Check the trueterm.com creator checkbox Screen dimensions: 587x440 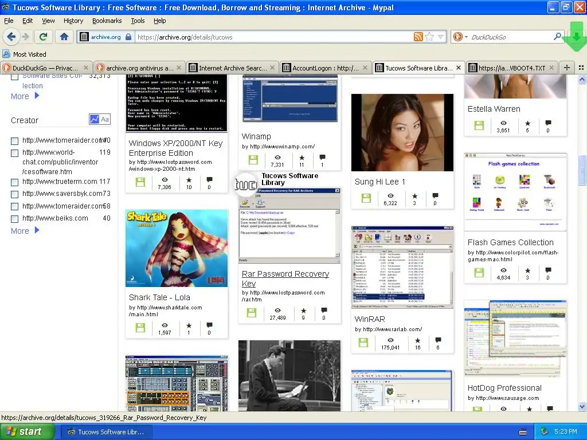[x=14, y=182]
